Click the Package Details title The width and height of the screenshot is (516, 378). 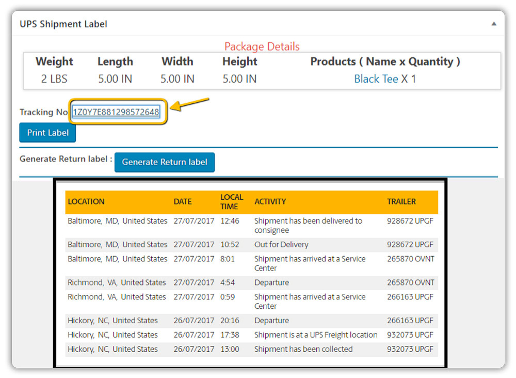tap(262, 46)
